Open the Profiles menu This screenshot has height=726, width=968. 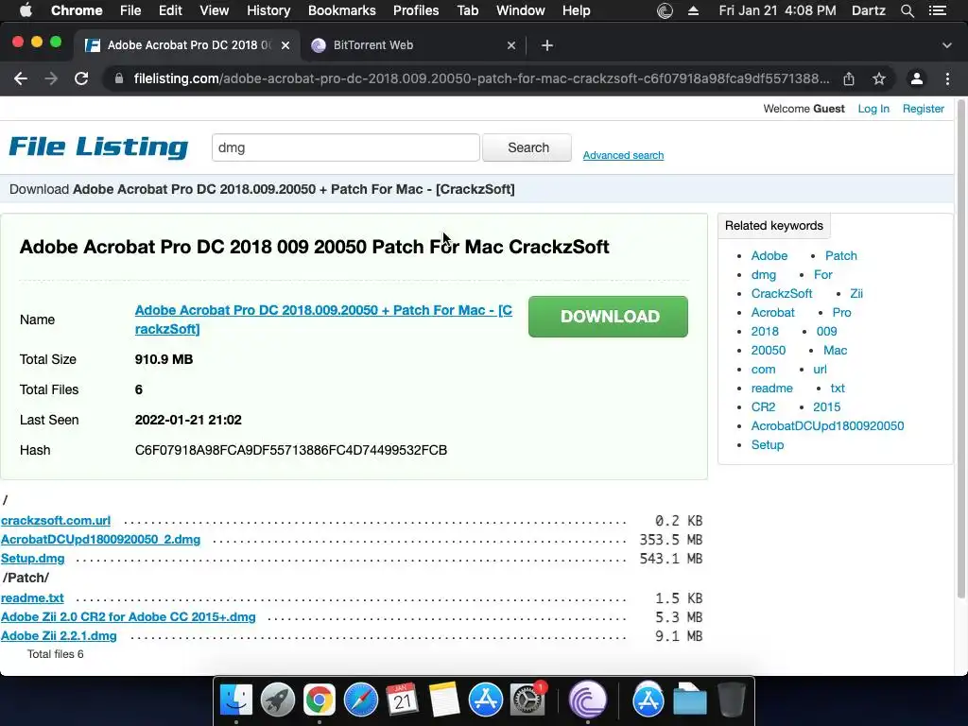coord(416,10)
